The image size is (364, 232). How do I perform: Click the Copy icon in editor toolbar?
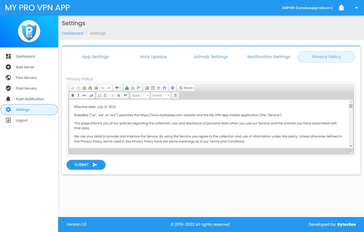[x=78, y=88]
